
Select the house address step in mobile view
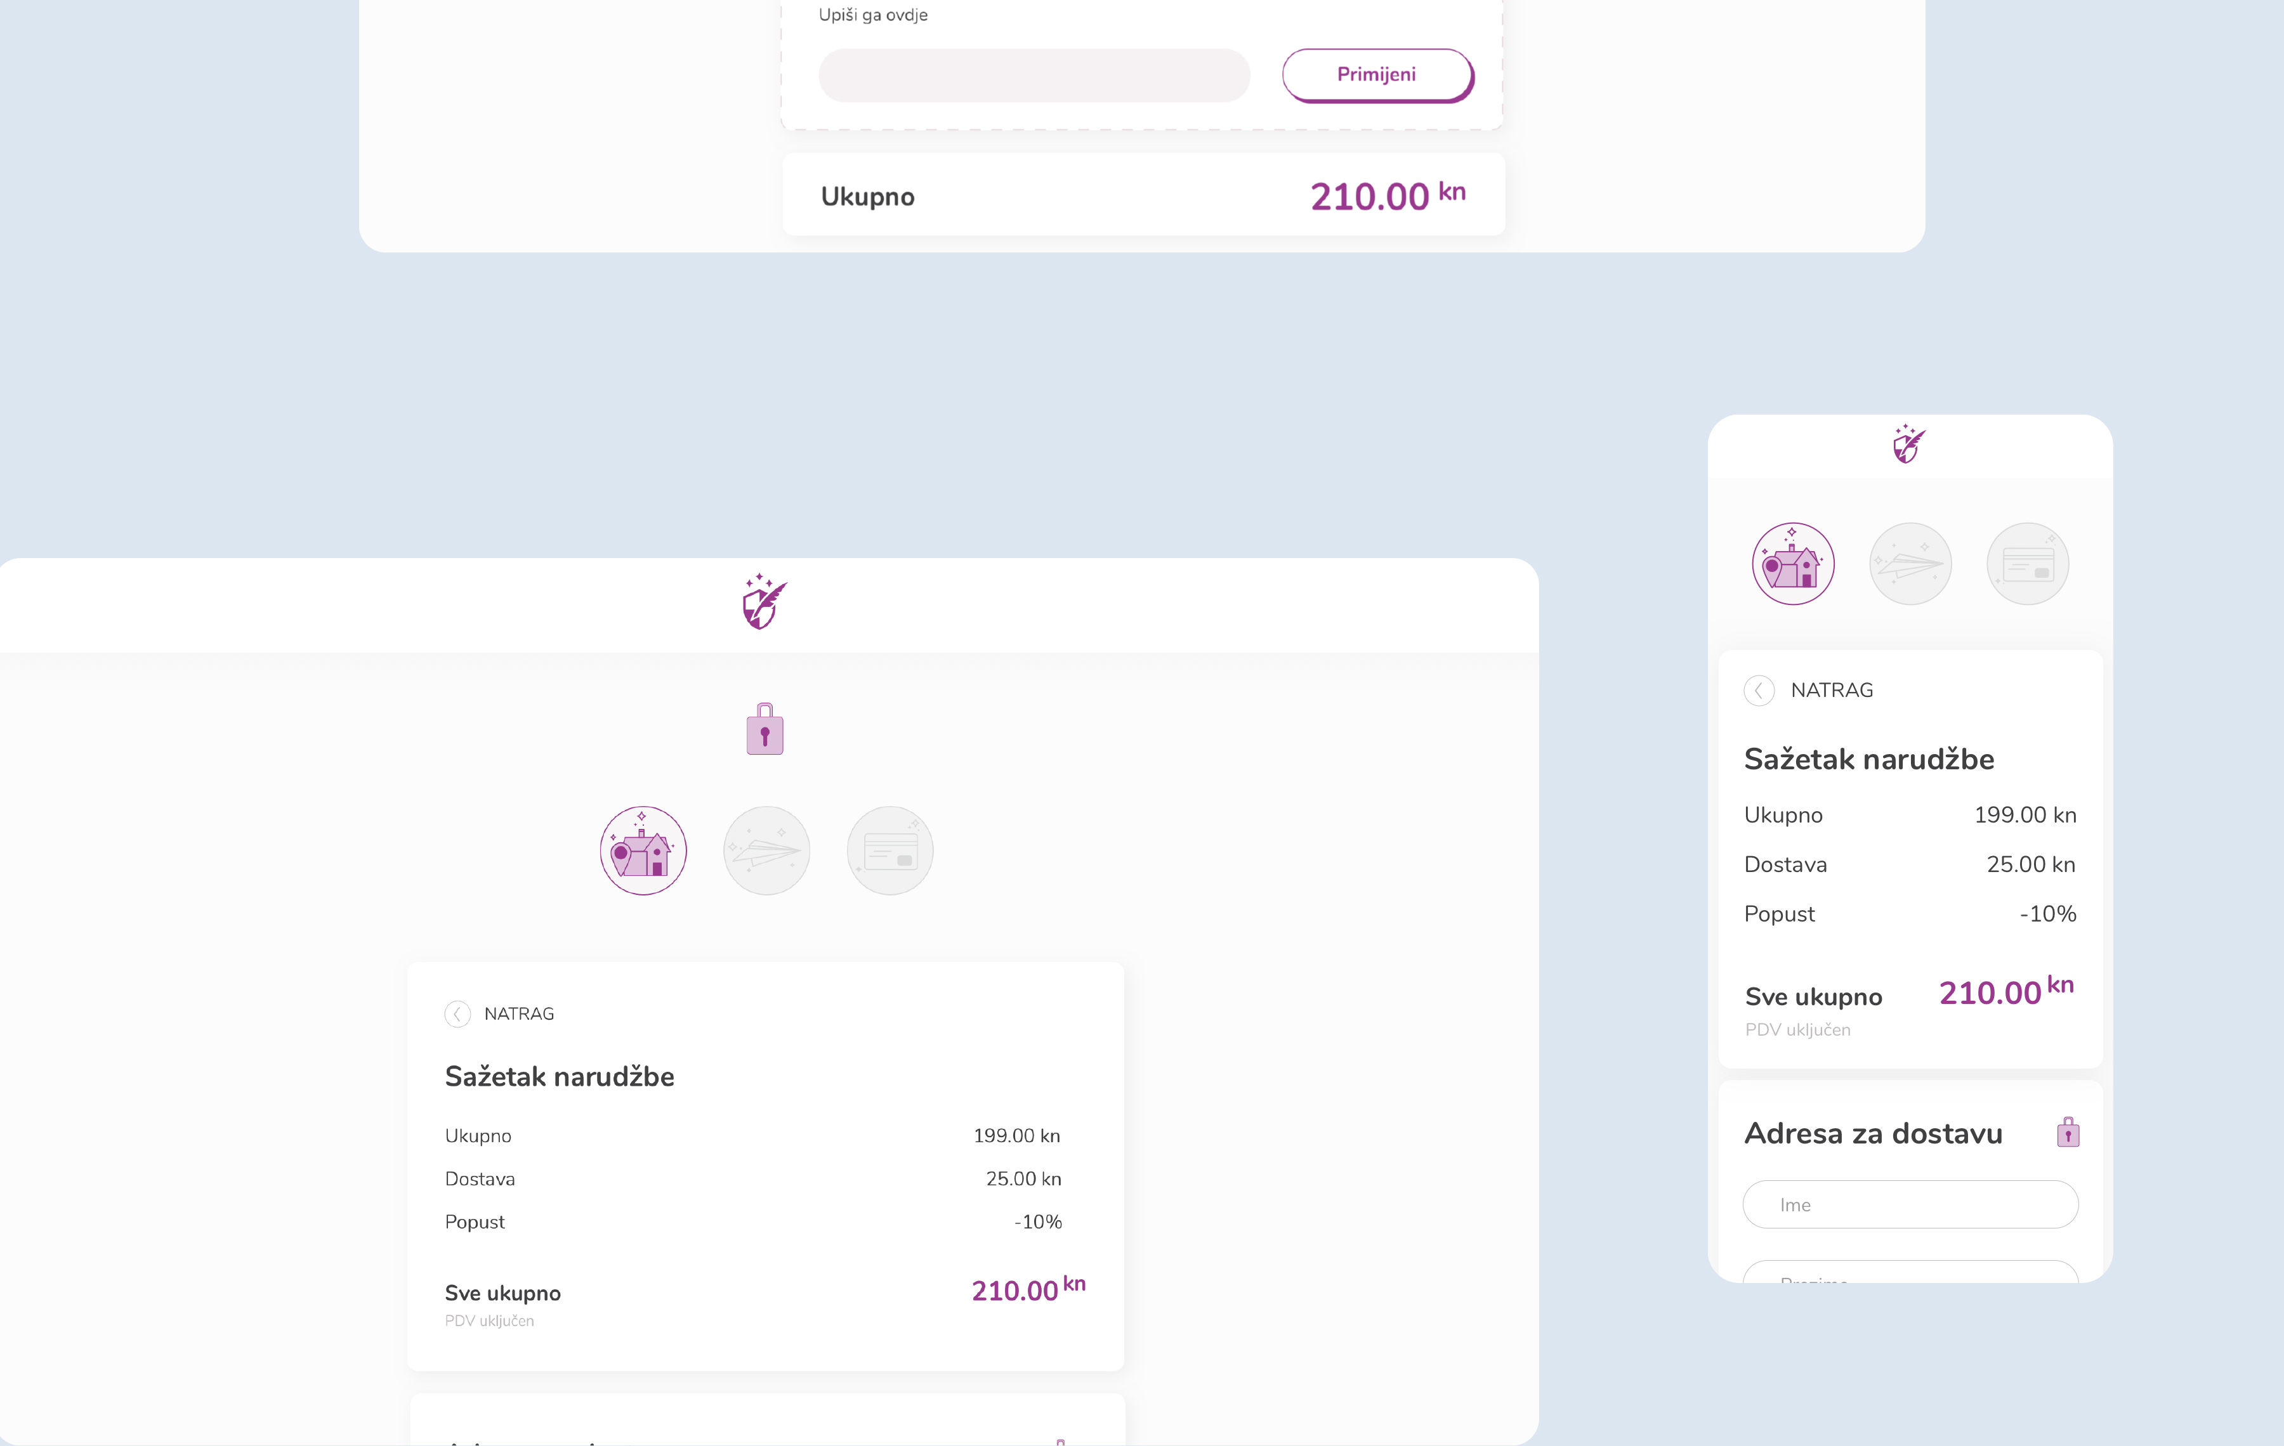tap(1793, 564)
